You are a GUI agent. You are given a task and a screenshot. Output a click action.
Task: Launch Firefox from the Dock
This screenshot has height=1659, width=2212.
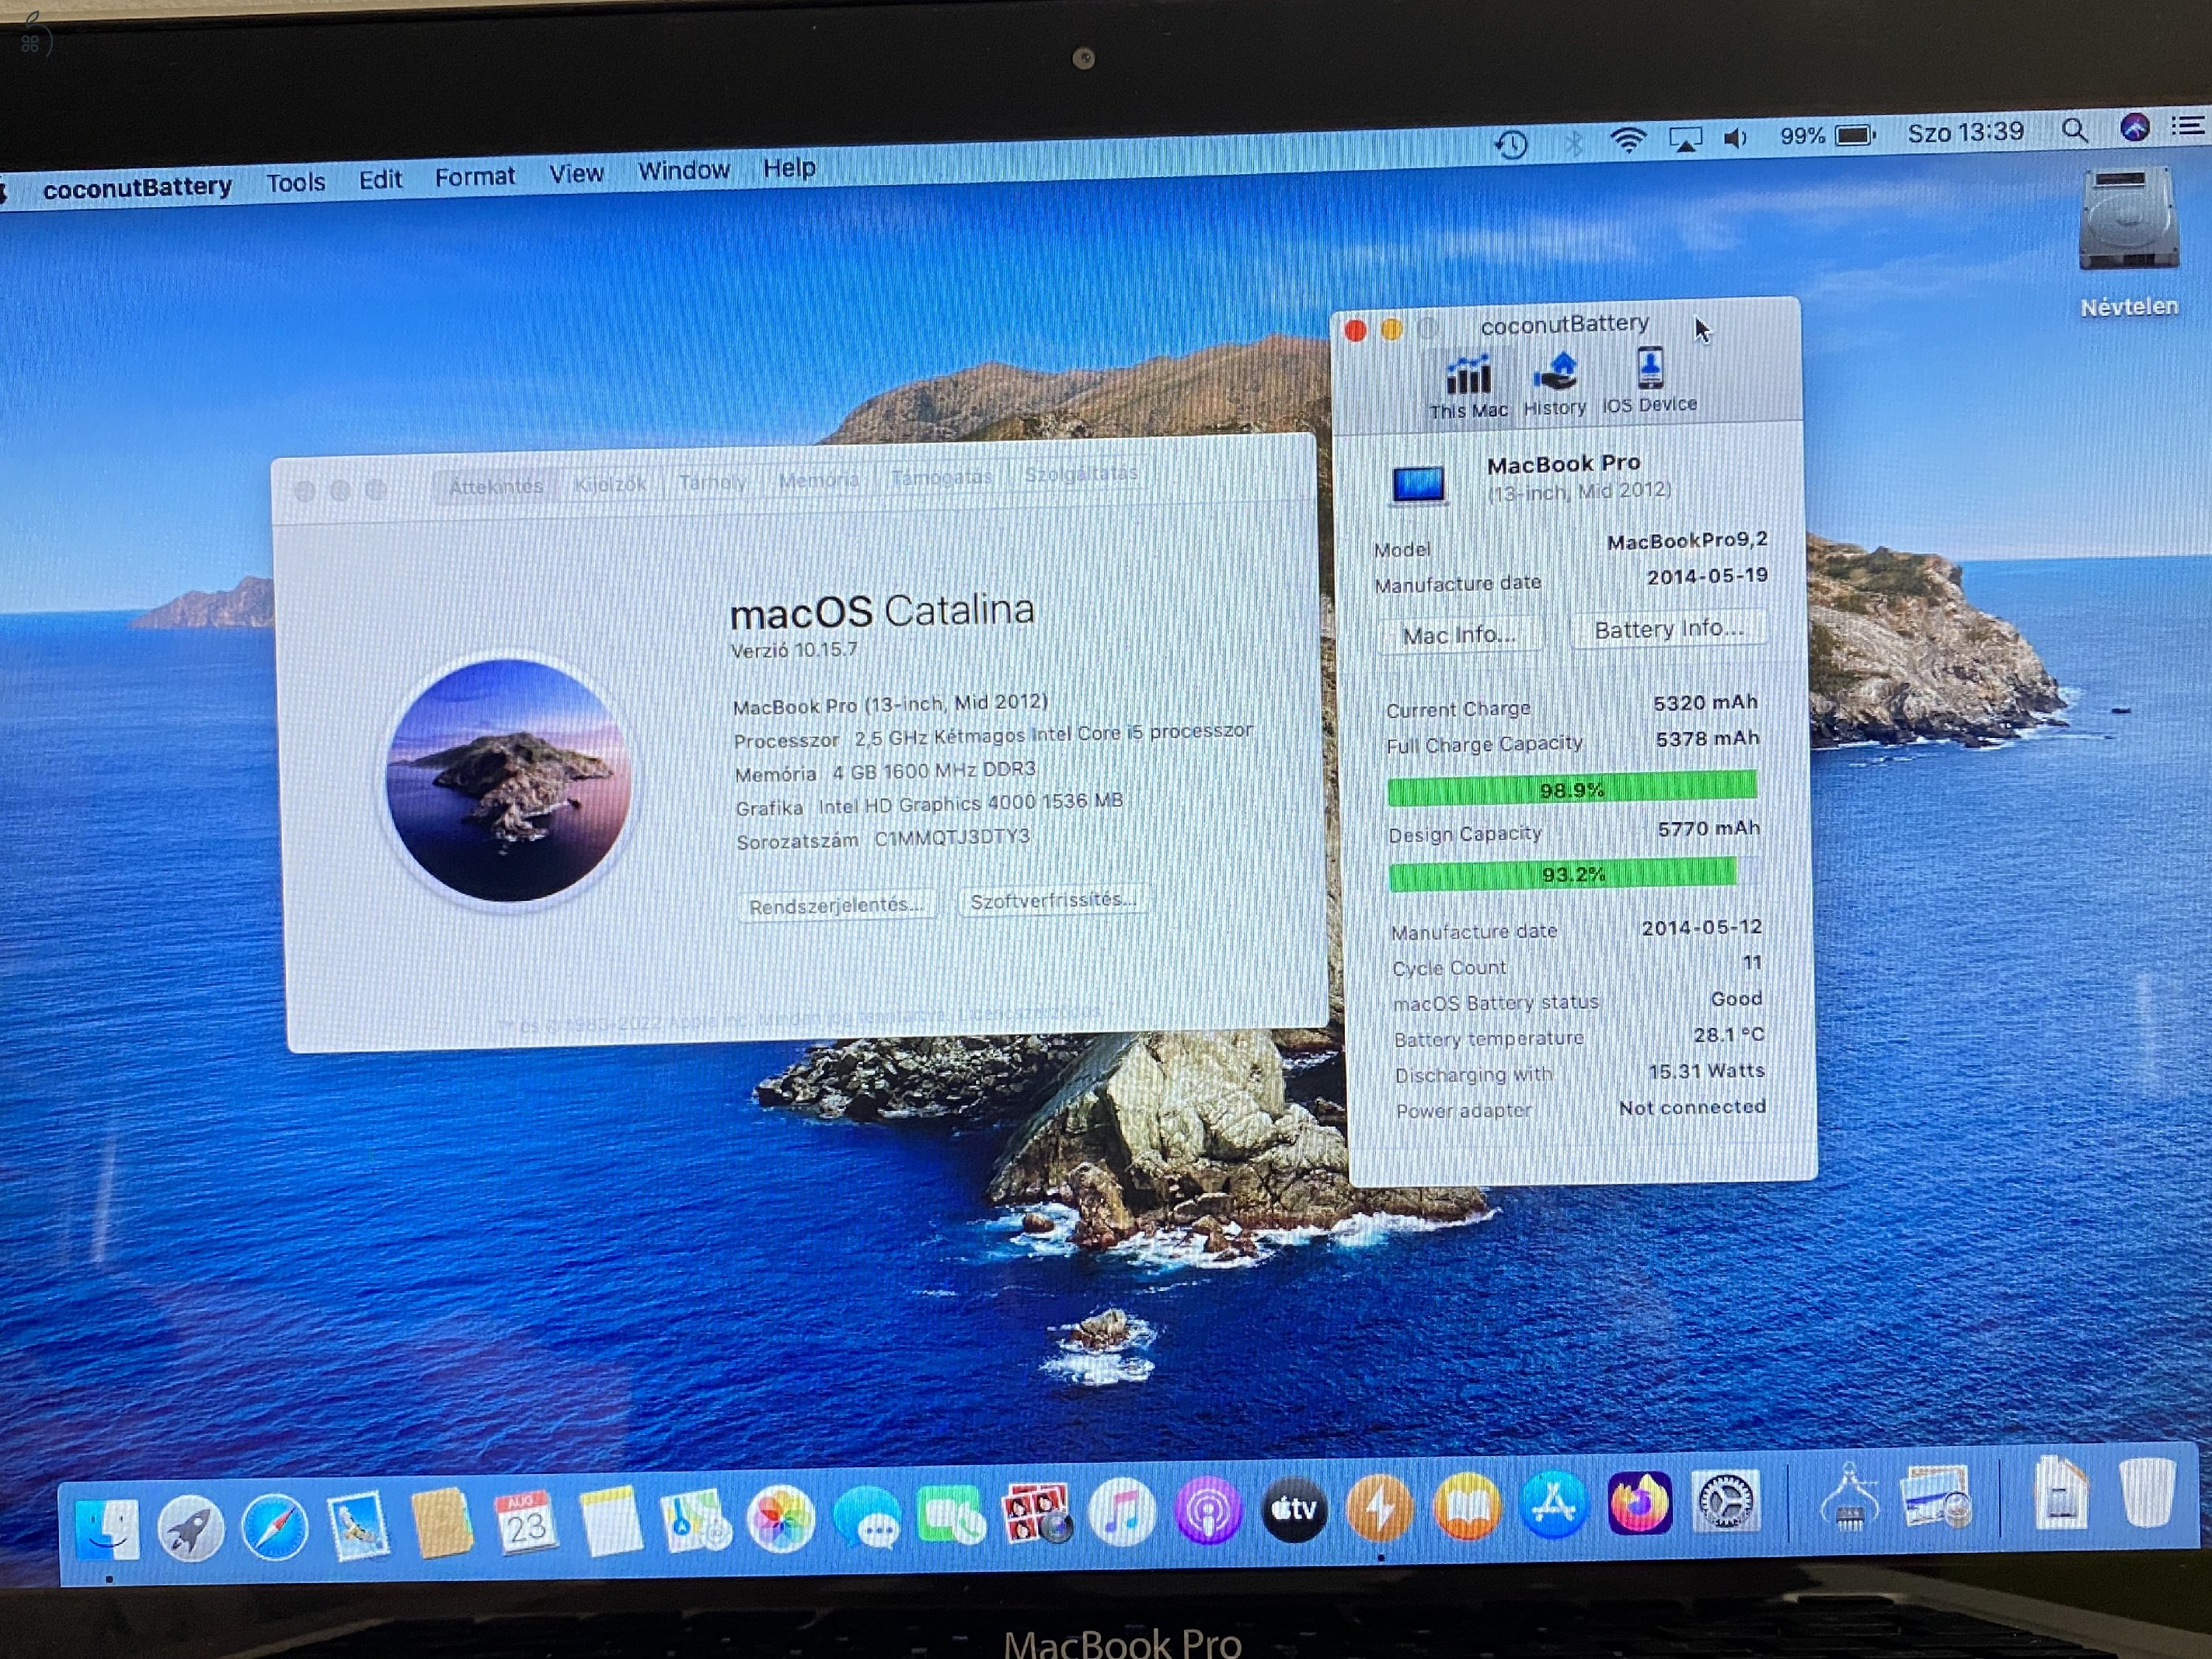coord(1639,1503)
